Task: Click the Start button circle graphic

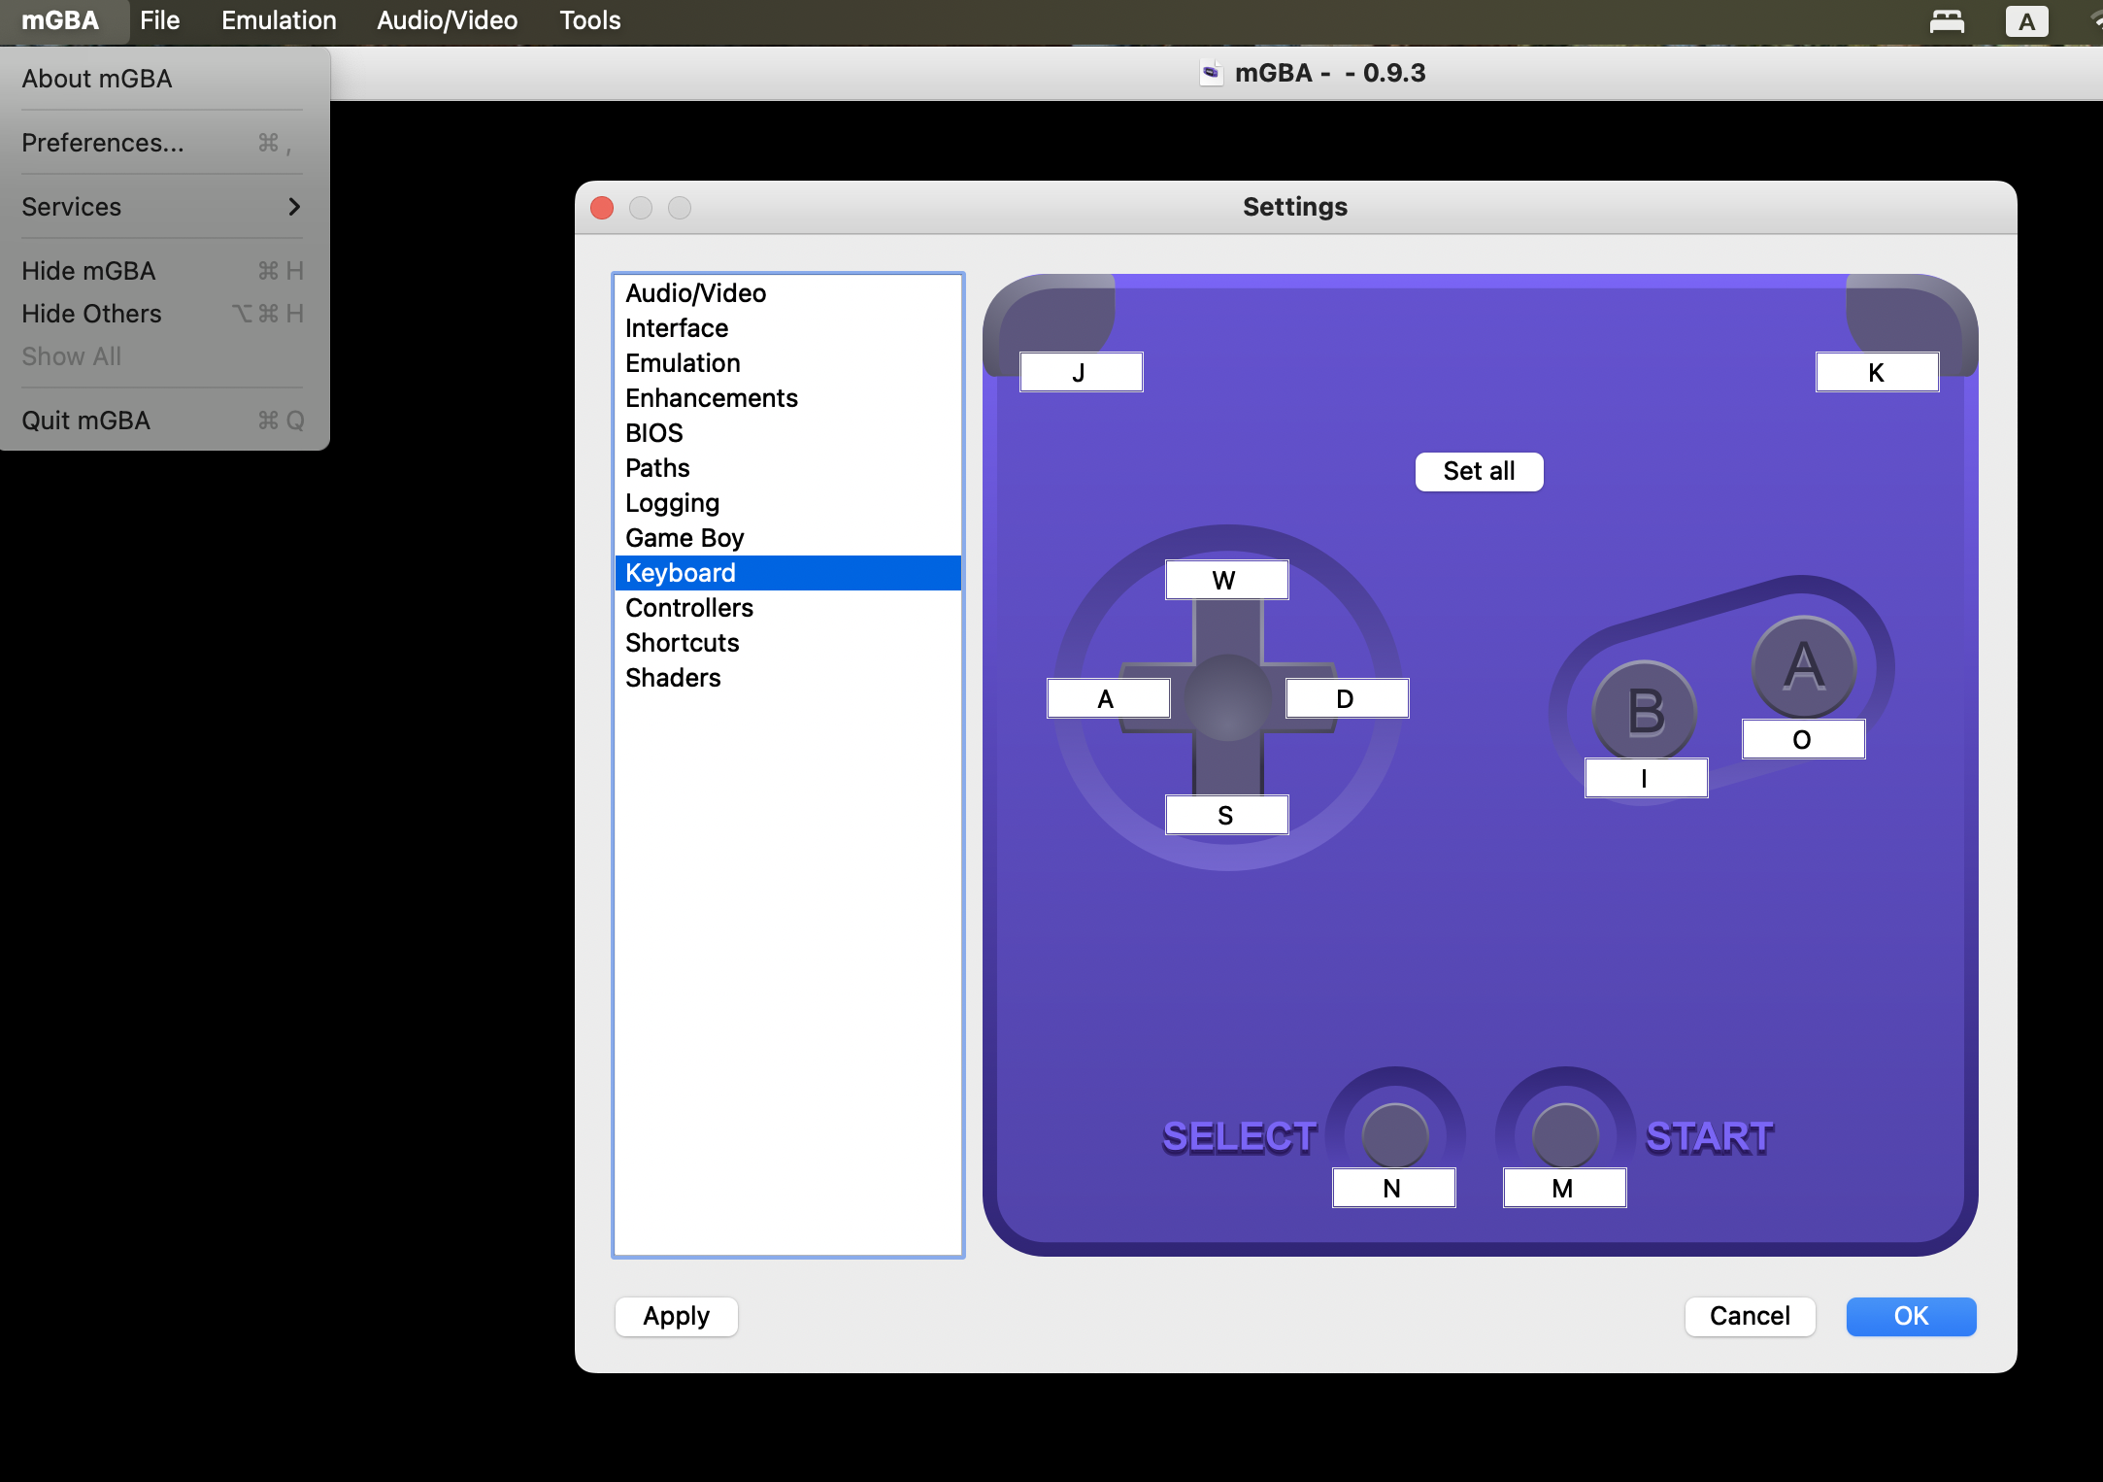Action: pyautogui.click(x=1565, y=1134)
